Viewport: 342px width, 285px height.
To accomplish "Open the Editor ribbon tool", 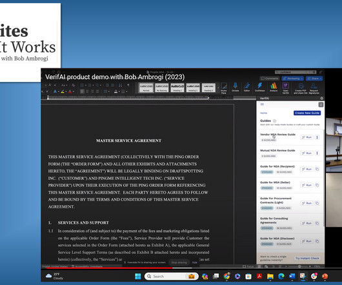I will pyautogui.click(x=246, y=86).
